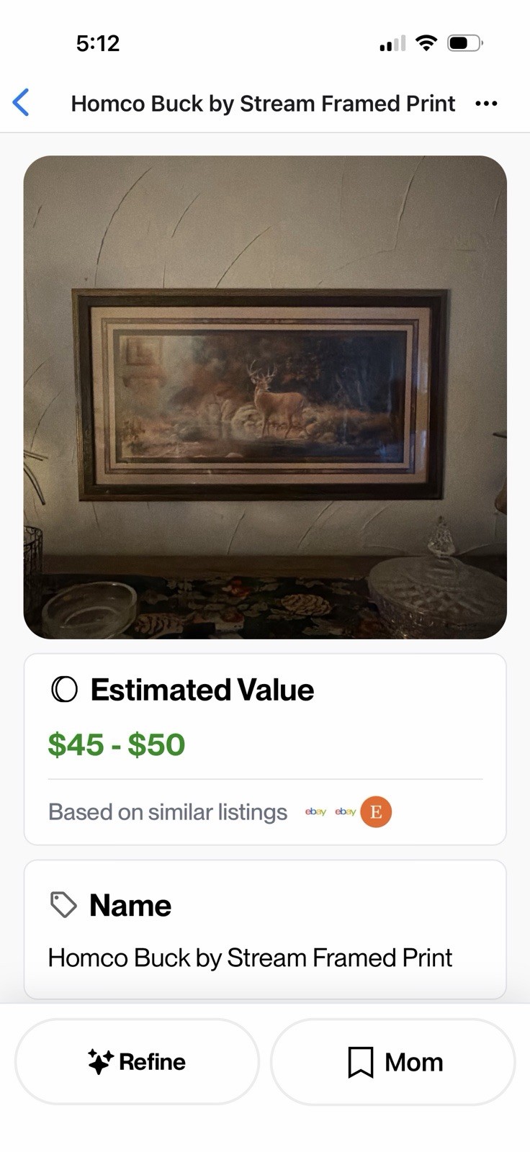
Task: Save item to Mom collection
Action: [393, 1062]
